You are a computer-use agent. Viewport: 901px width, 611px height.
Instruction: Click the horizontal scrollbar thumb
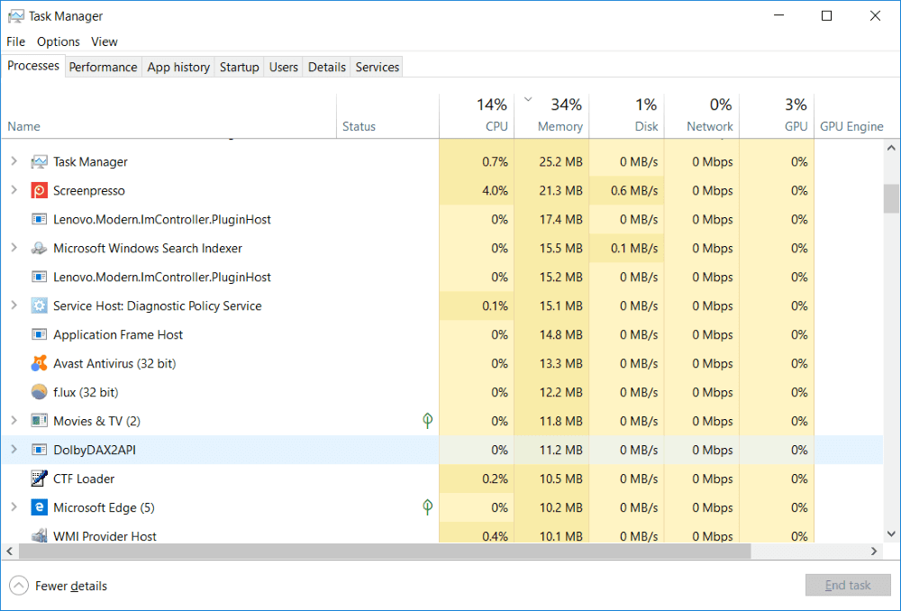coord(385,552)
